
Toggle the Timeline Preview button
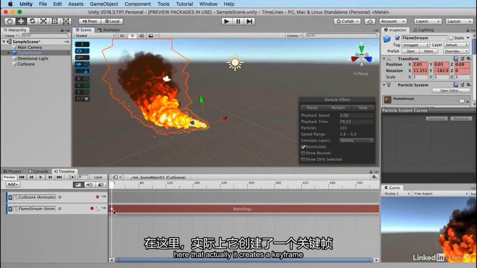click(9, 177)
